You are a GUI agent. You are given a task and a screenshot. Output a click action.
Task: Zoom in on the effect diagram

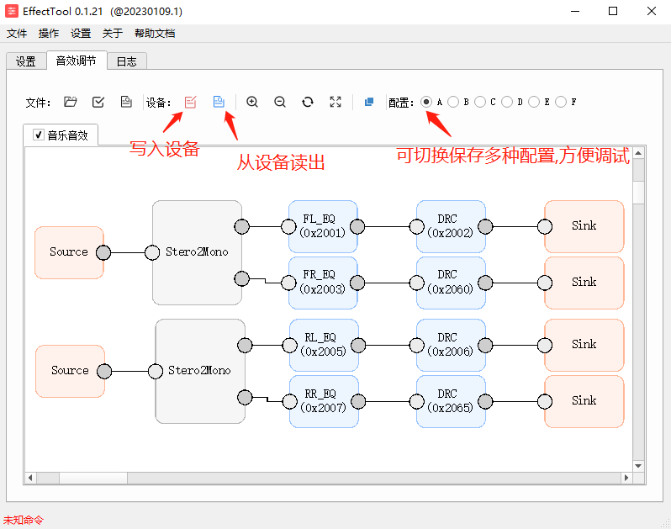click(x=252, y=102)
